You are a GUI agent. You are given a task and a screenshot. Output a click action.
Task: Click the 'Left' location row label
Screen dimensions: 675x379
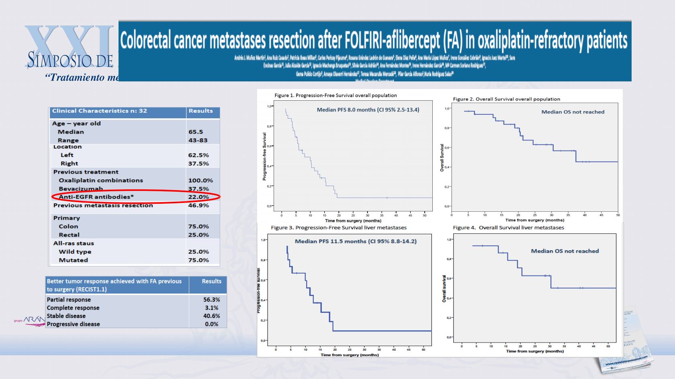(x=67, y=155)
